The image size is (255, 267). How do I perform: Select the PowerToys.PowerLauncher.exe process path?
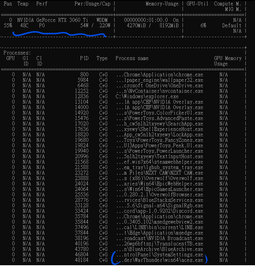pos(160,151)
